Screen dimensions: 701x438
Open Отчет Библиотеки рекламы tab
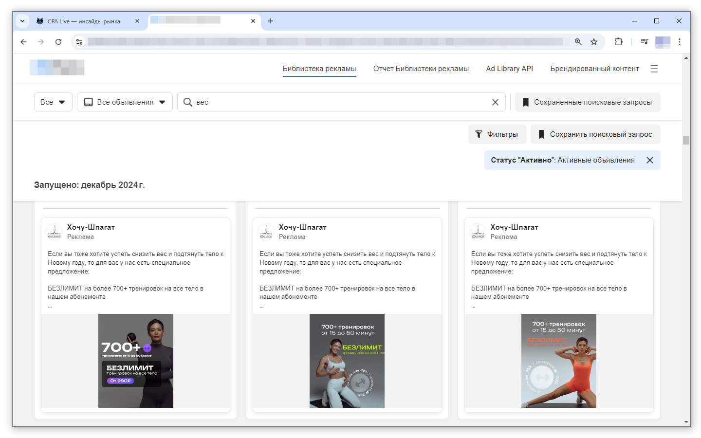coord(421,69)
